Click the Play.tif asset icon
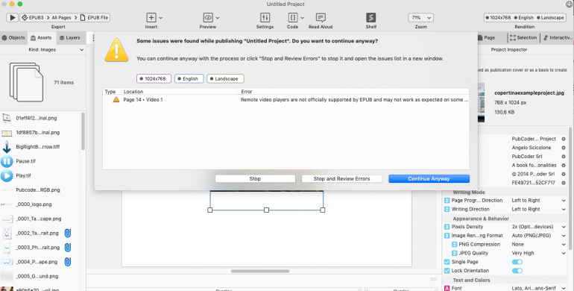The image size is (574, 291). tap(7, 175)
